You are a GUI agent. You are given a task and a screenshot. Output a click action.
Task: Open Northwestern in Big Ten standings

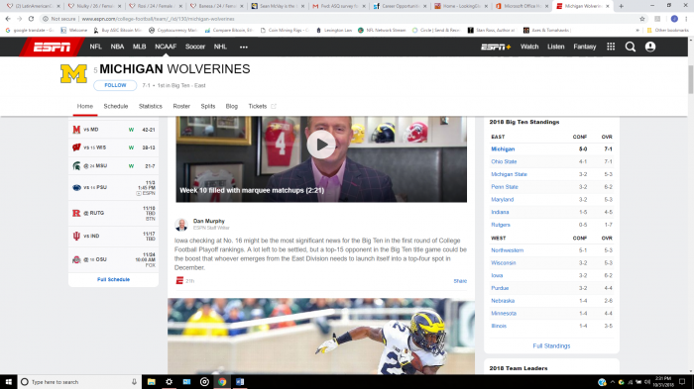click(x=508, y=250)
